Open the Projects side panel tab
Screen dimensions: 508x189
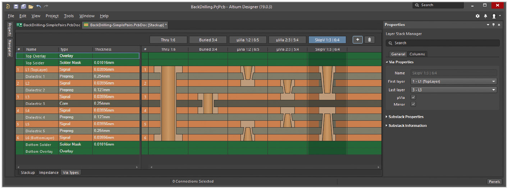point(10,30)
